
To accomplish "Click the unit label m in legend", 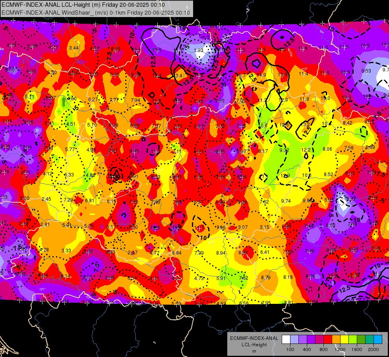I will [x=254, y=351].
